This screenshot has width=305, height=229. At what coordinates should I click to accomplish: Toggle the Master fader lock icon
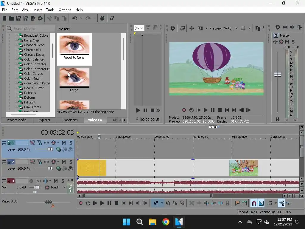(x=278, y=119)
